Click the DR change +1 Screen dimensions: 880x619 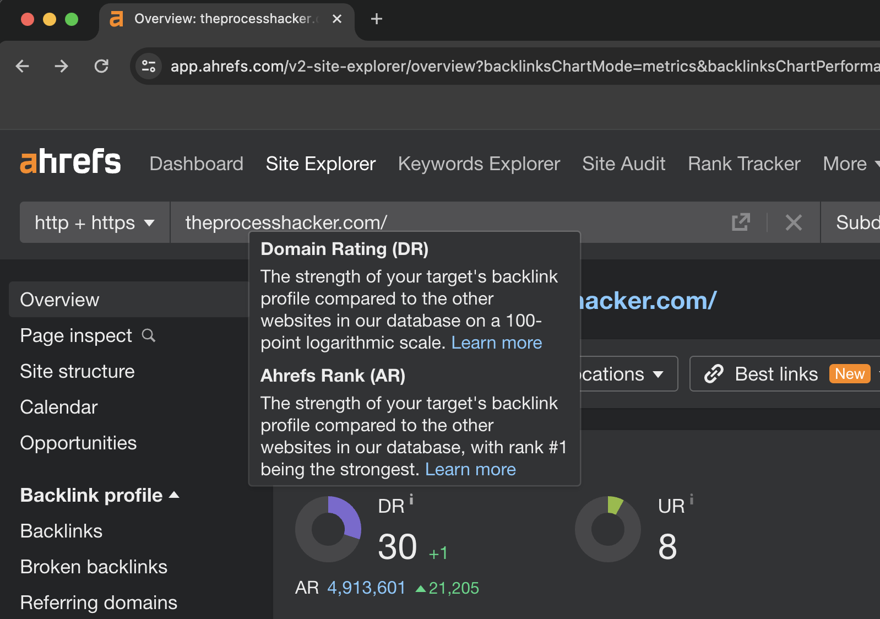point(438,553)
